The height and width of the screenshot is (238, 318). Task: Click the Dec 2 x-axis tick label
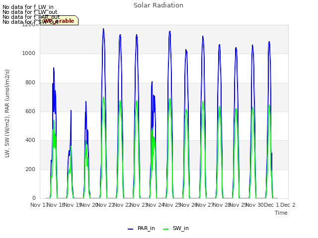tap(288, 205)
